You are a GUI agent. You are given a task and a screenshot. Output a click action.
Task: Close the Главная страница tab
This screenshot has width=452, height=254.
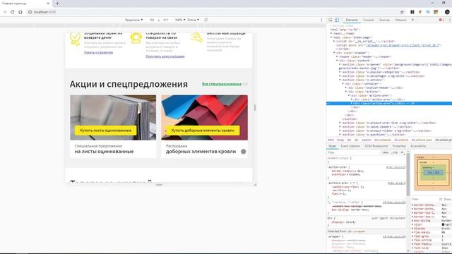(48, 4)
